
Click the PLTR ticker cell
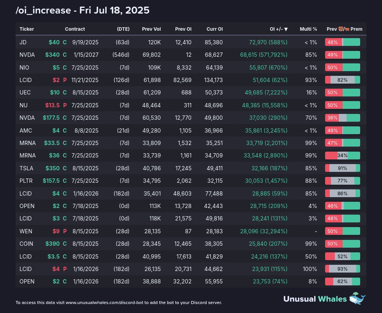click(x=26, y=180)
